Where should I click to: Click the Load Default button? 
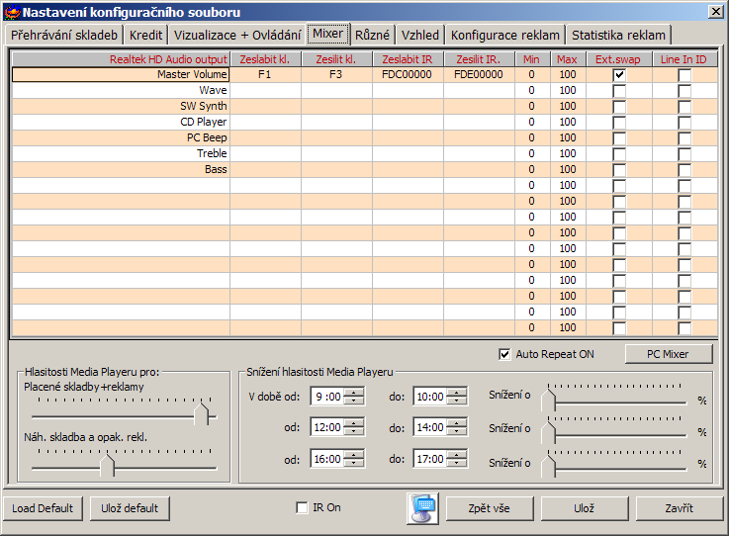[x=43, y=508]
